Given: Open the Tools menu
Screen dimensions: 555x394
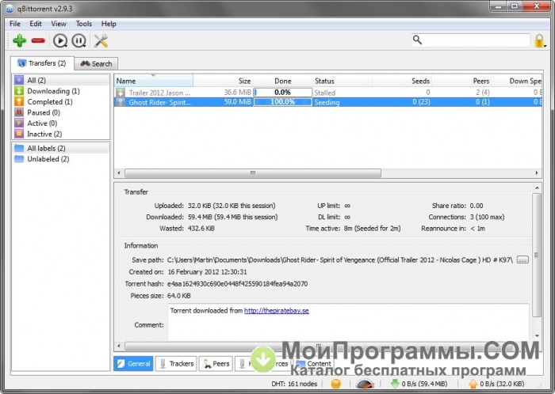Looking at the screenshot, I should (x=84, y=24).
